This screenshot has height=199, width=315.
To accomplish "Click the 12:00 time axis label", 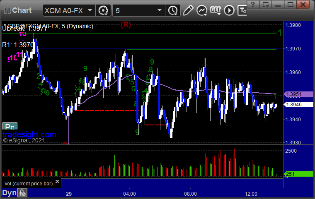I will click(x=251, y=194).
